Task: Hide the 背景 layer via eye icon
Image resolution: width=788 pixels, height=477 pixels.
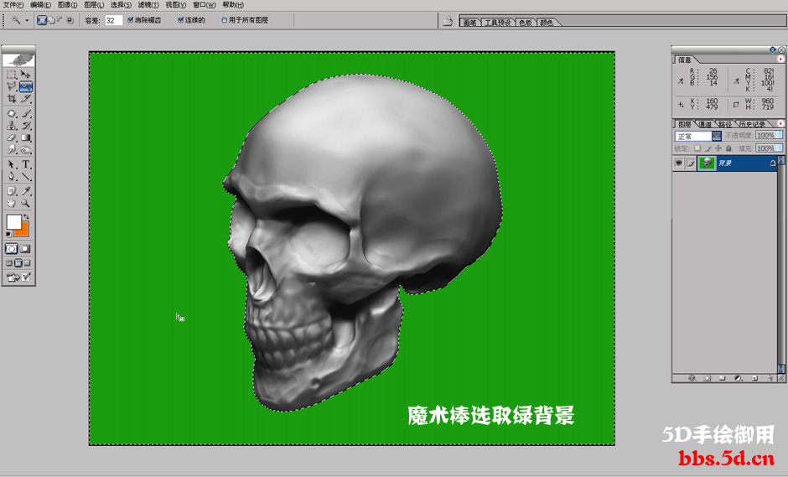Action: 679,163
